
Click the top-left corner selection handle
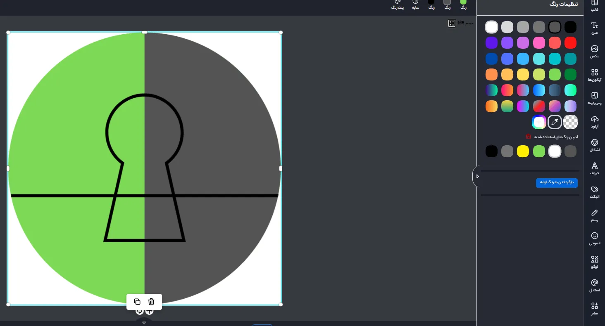8,32
